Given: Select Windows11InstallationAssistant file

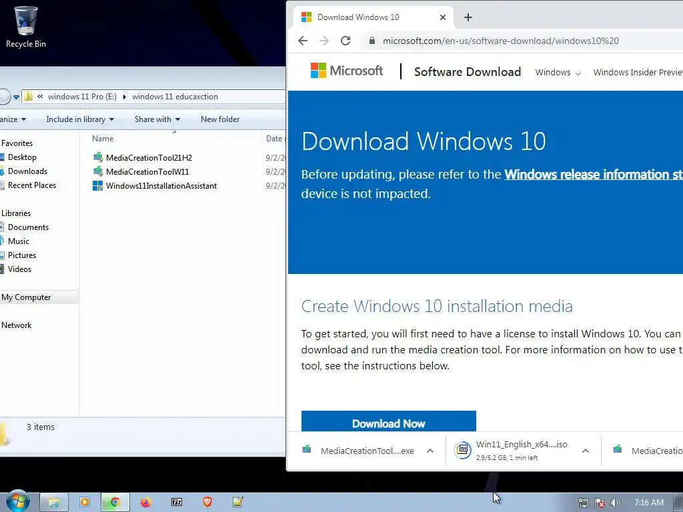Looking at the screenshot, I should pos(161,186).
